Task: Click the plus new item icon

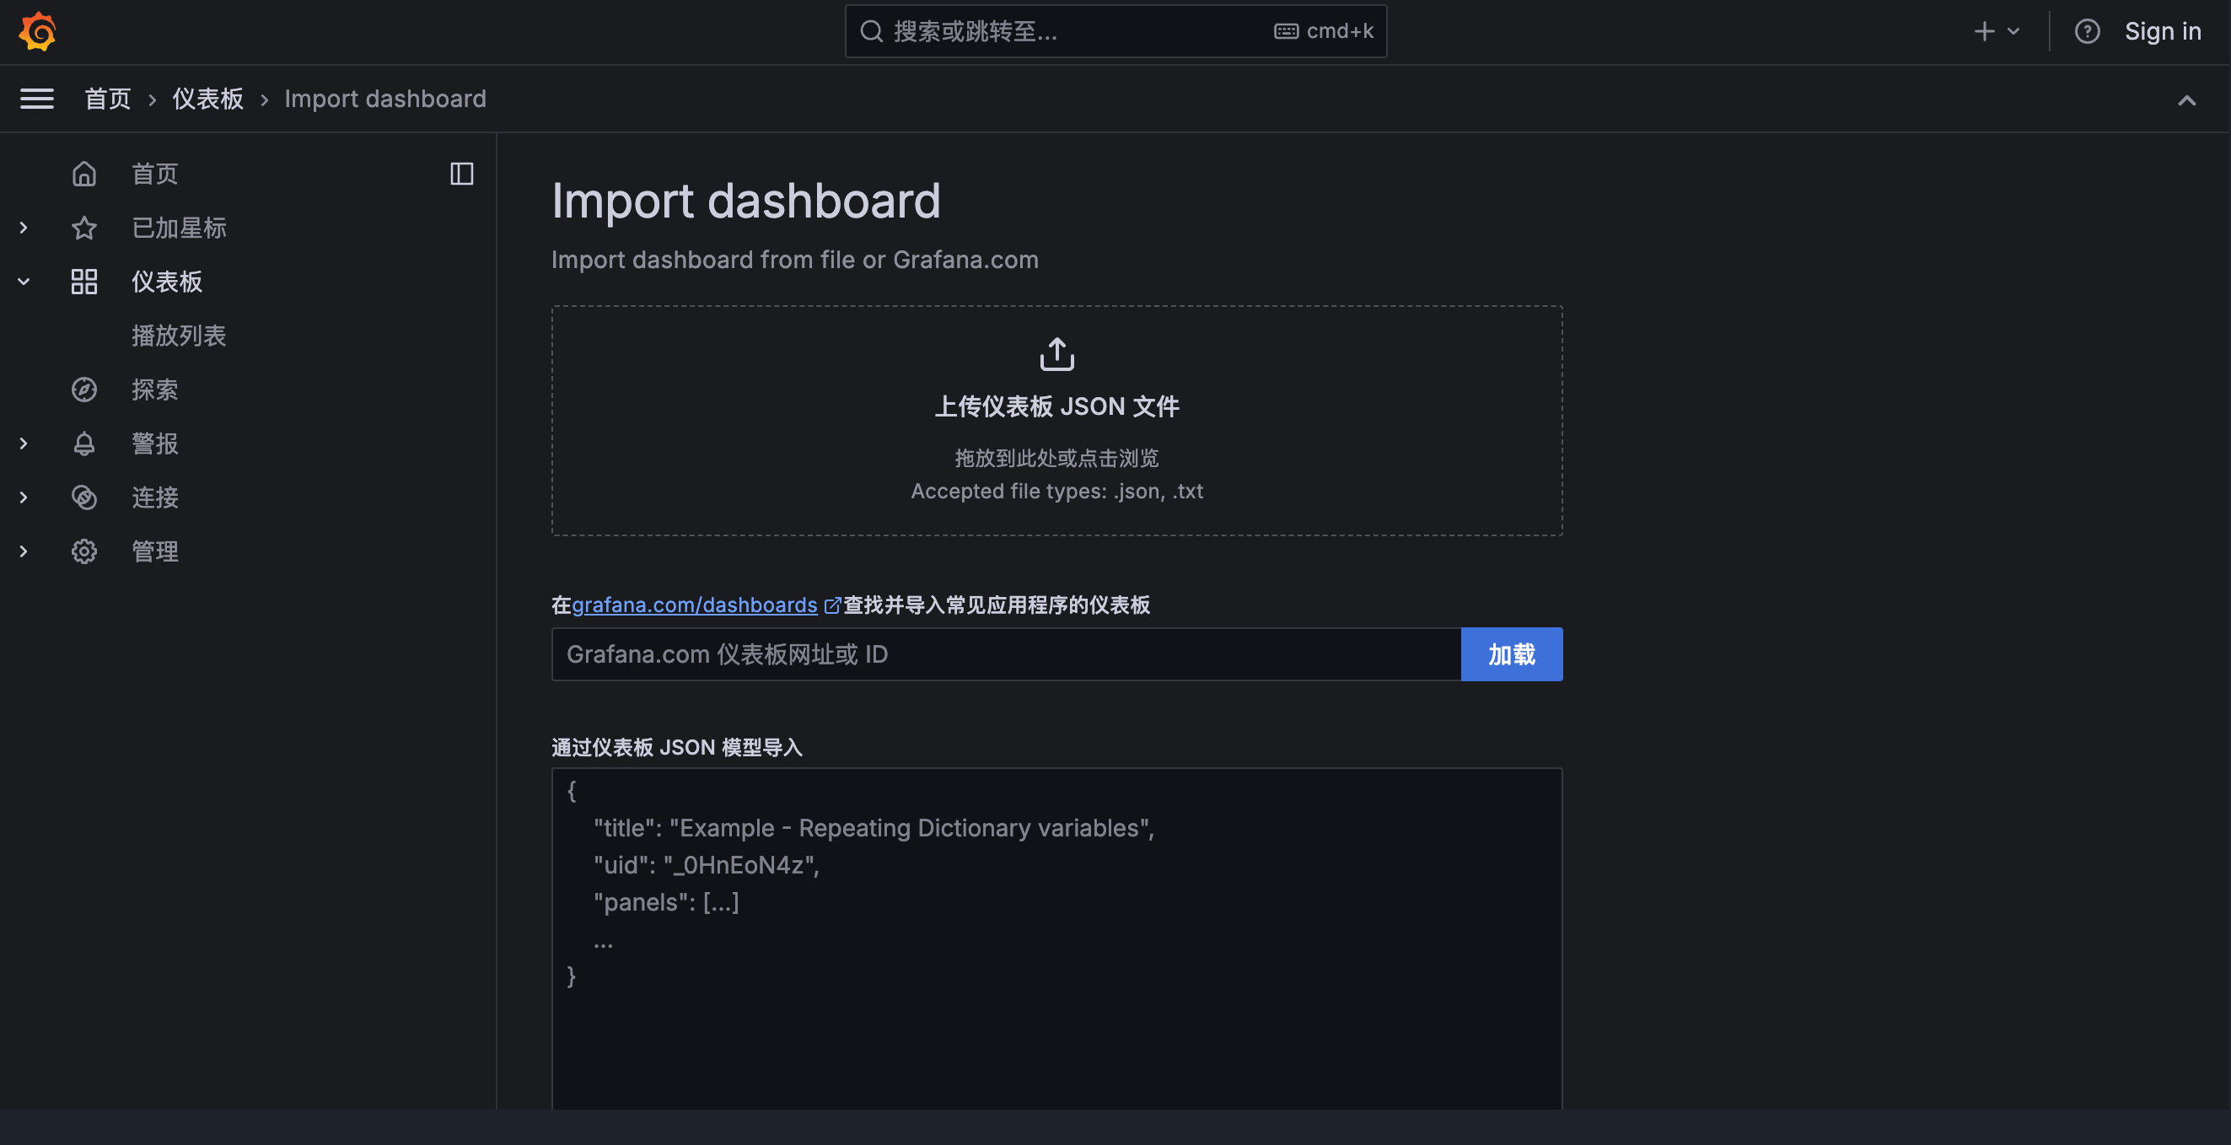Action: tap(1984, 31)
